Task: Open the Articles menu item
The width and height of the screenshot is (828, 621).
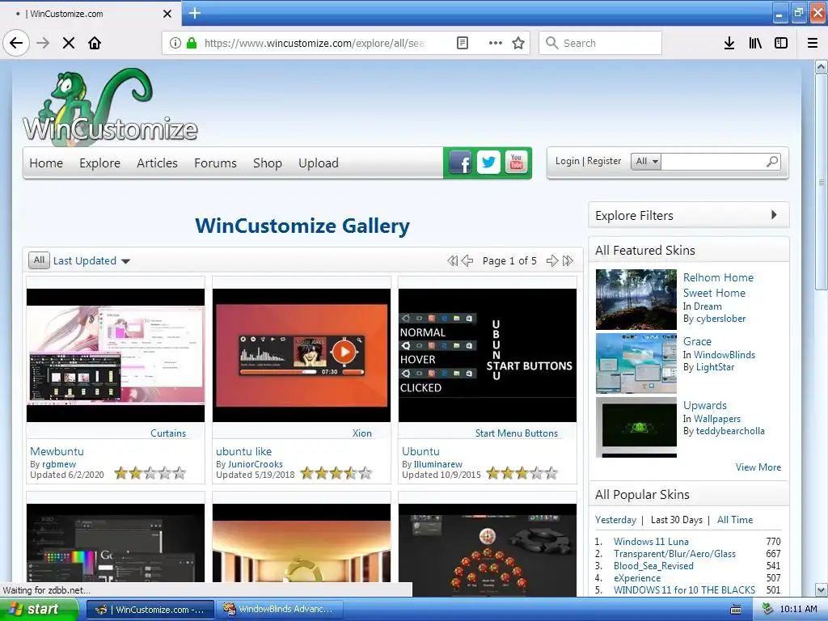Action: (157, 163)
